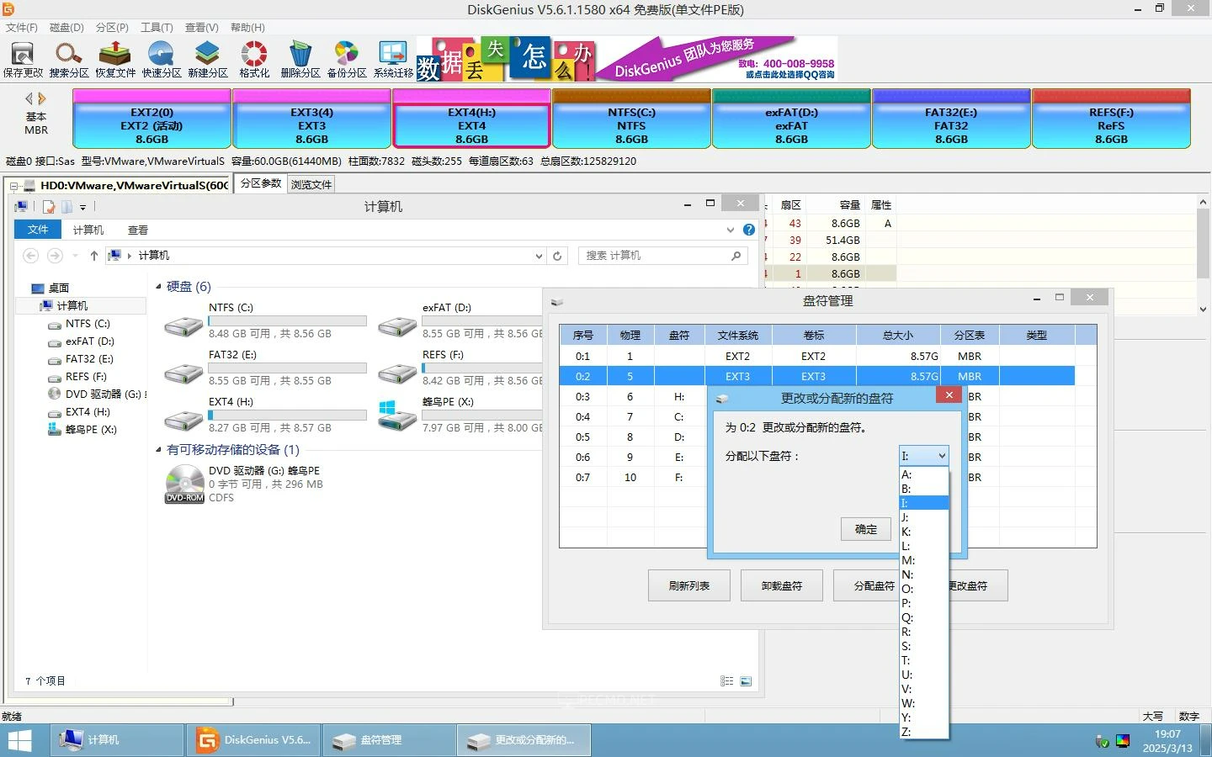
Task: Click the Explorer help question mark icon
Action: (x=749, y=230)
